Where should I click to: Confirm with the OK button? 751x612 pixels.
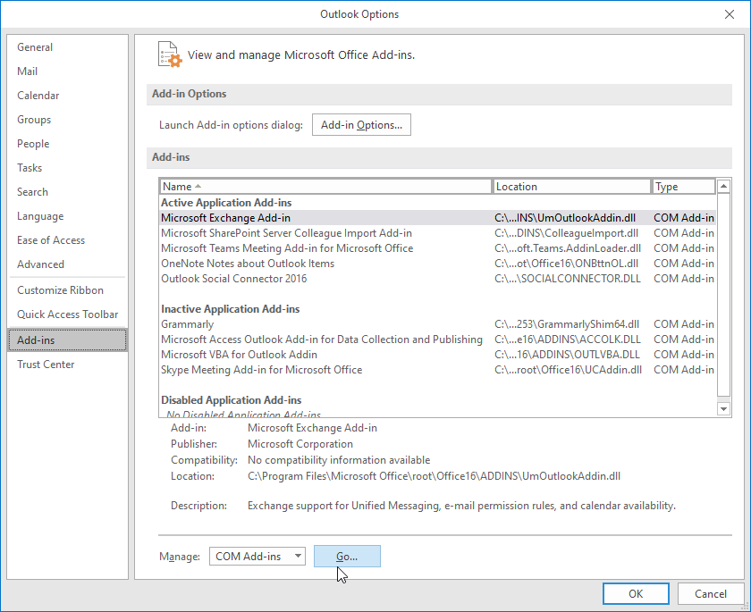click(x=636, y=594)
